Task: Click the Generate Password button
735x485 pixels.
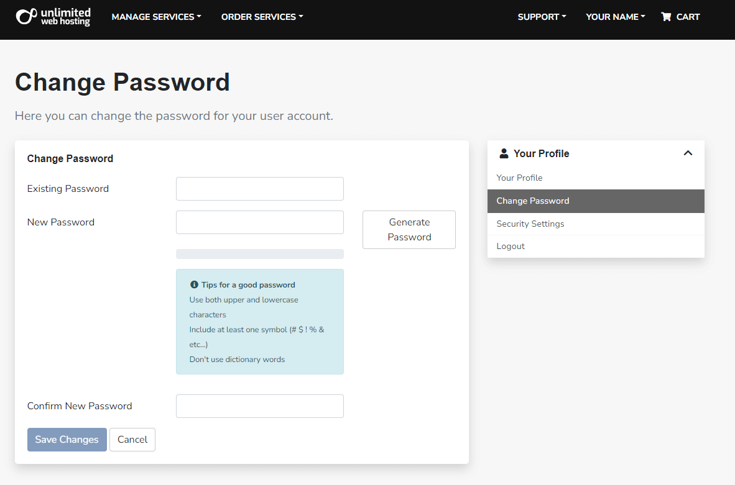Action: (x=409, y=229)
